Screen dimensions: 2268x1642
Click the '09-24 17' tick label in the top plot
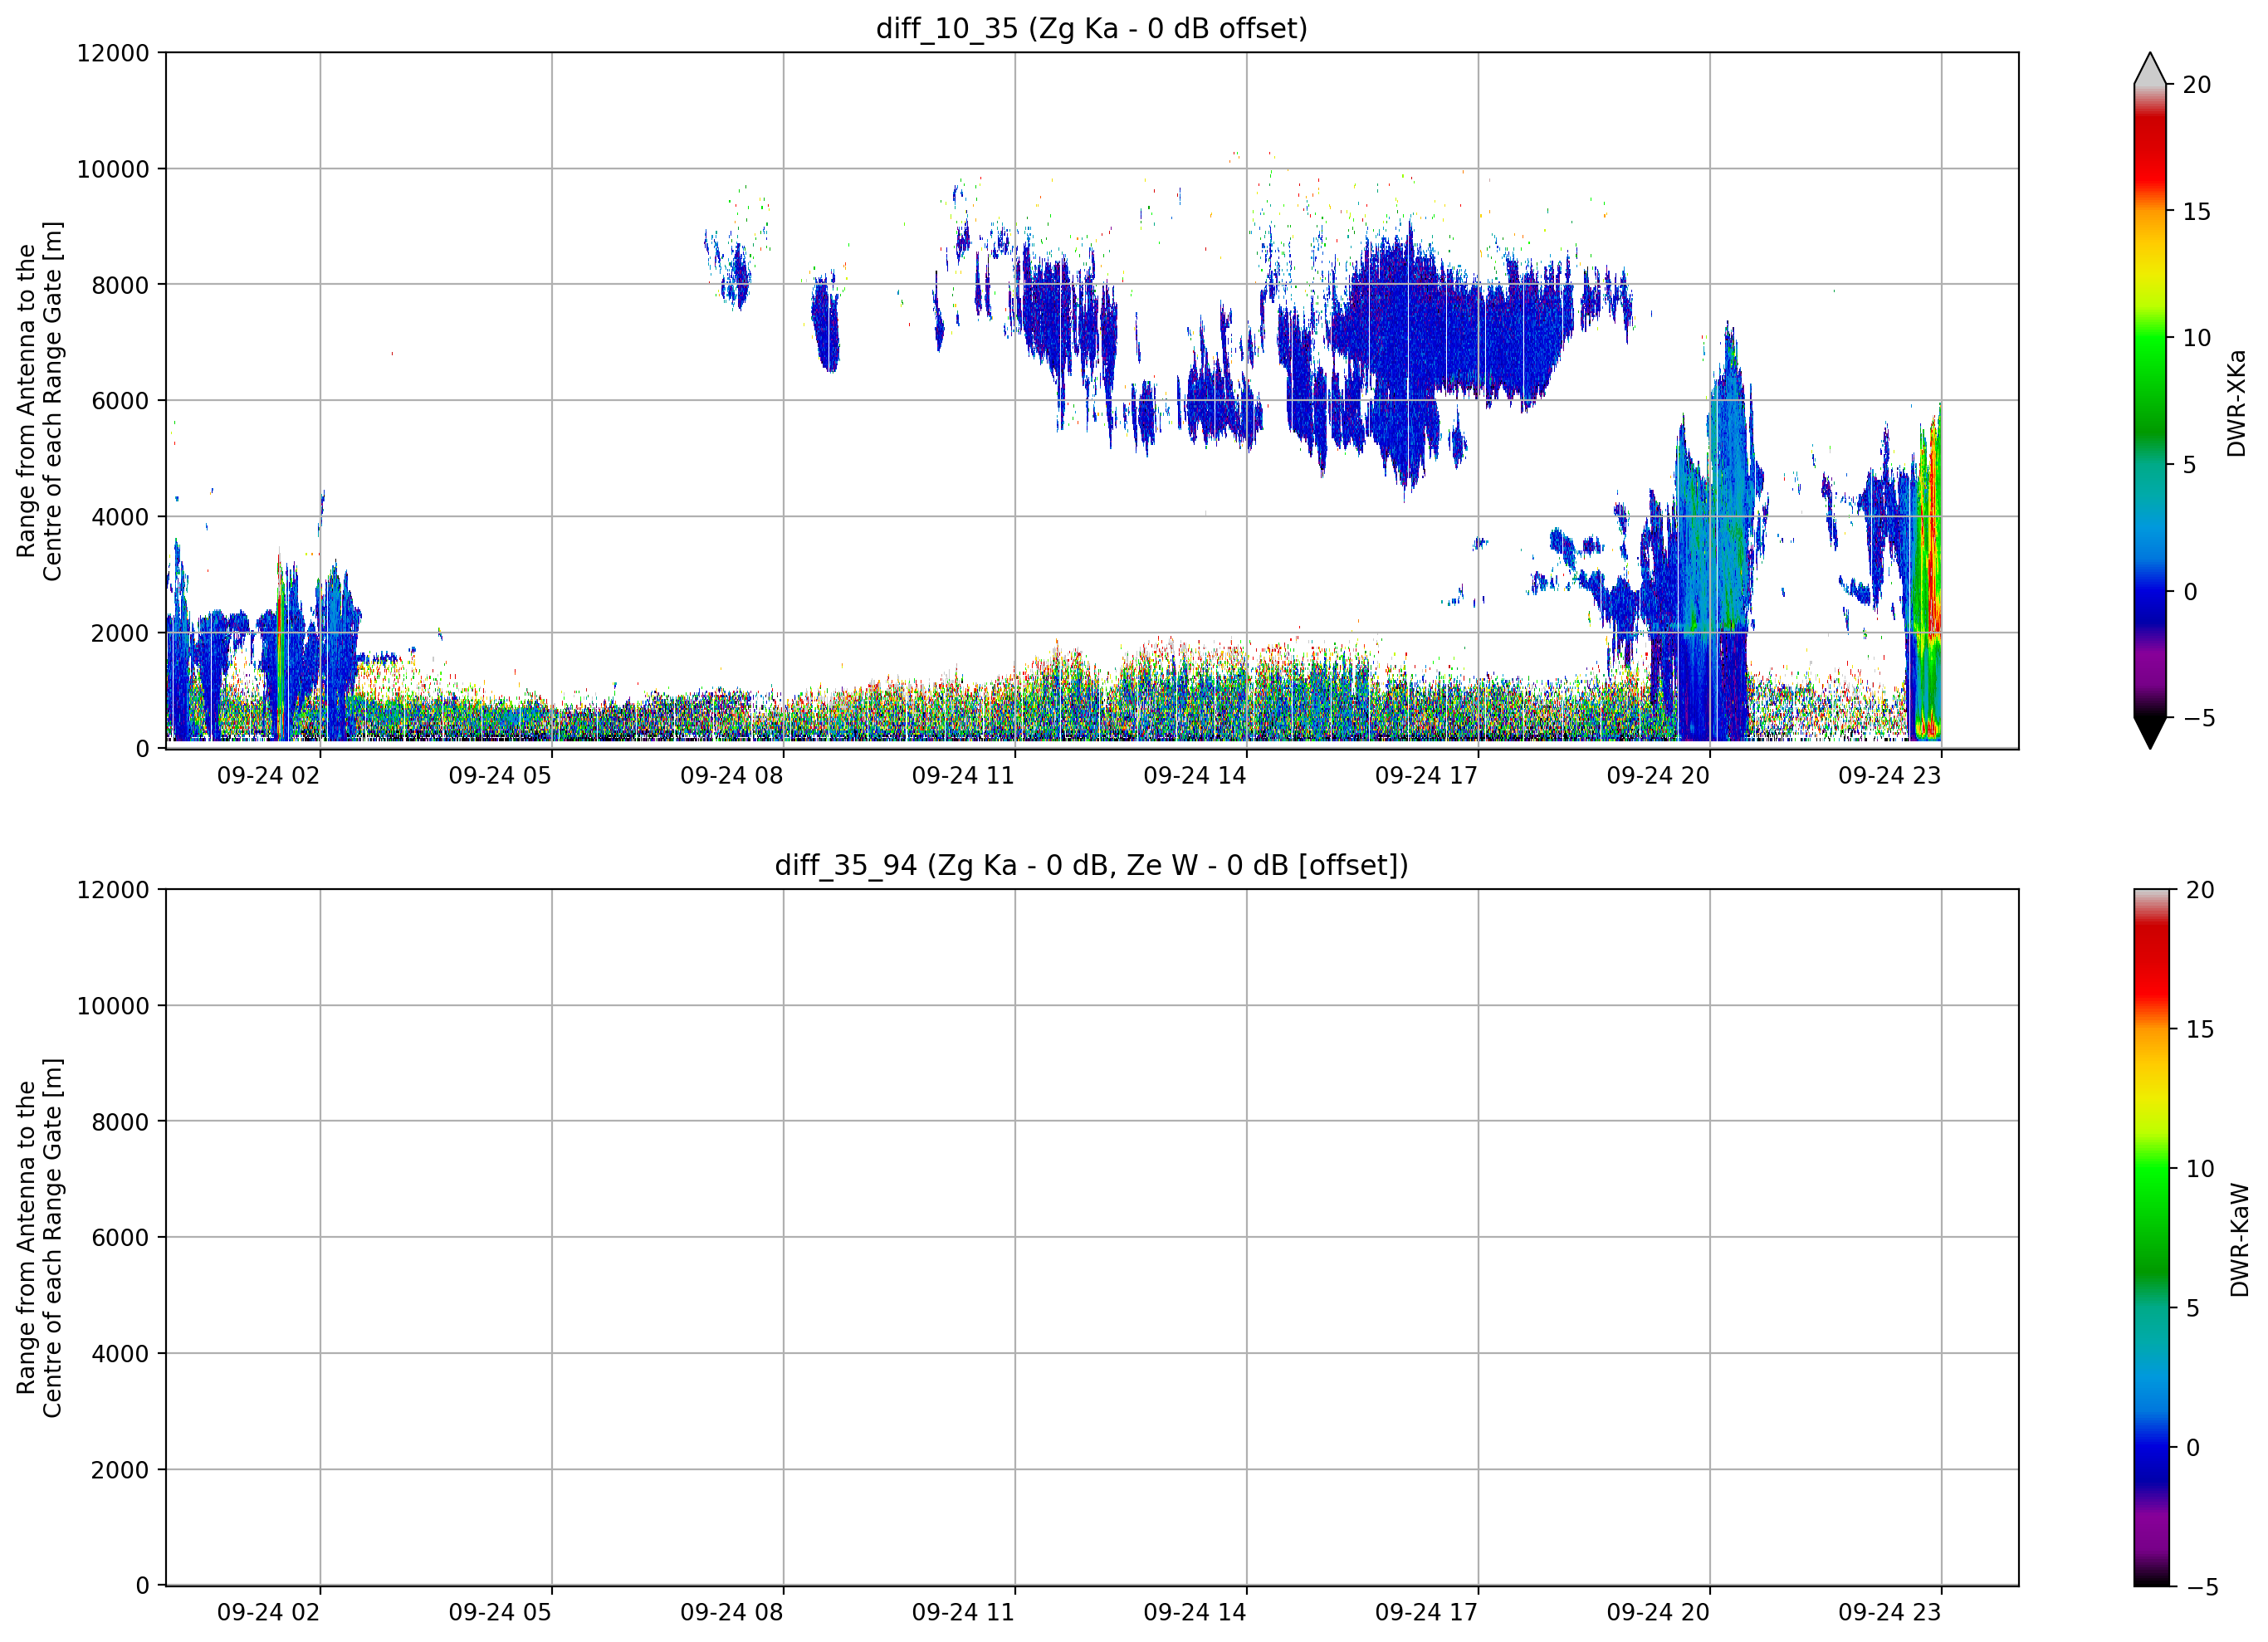point(1426,776)
